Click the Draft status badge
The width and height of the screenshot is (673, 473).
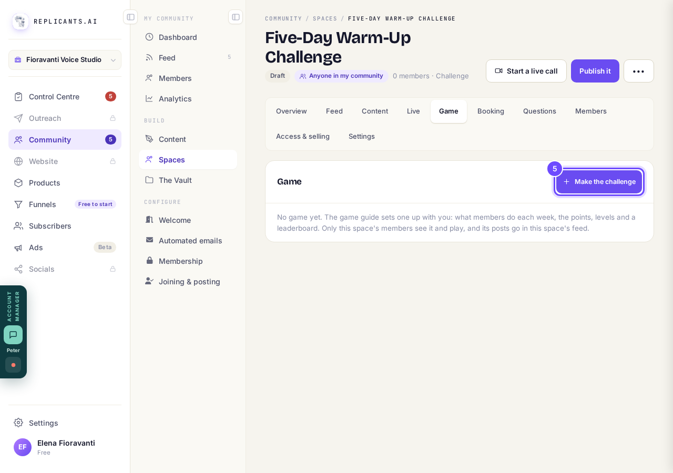click(278, 76)
